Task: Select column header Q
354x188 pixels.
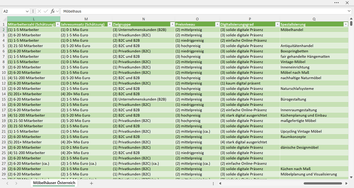Action: [x=314, y=19]
